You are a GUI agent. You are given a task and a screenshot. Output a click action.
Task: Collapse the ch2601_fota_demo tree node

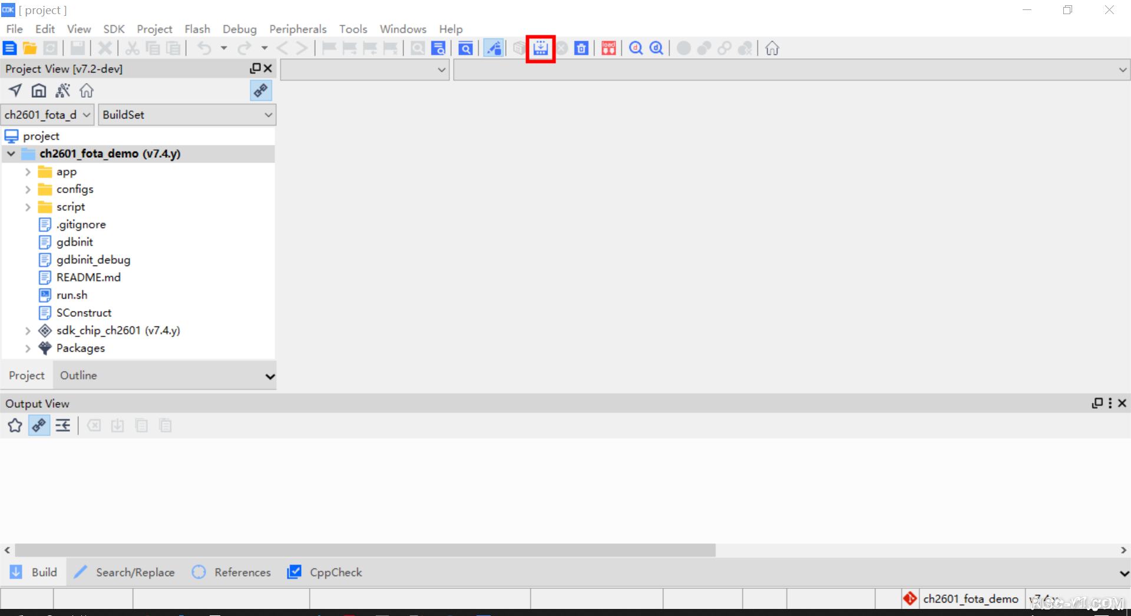click(11, 154)
